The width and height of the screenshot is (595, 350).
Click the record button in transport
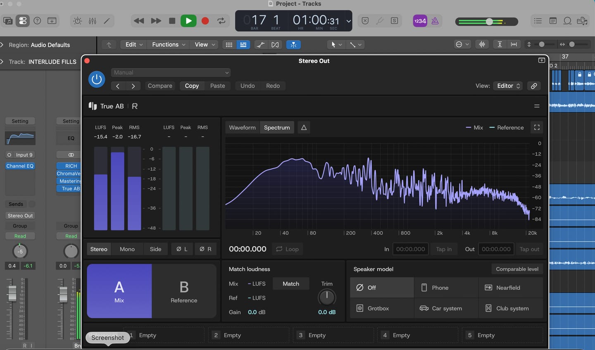click(205, 21)
